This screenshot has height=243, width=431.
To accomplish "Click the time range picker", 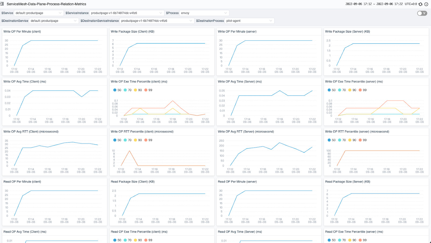I will pyautogui.click(x=374, y=4).
